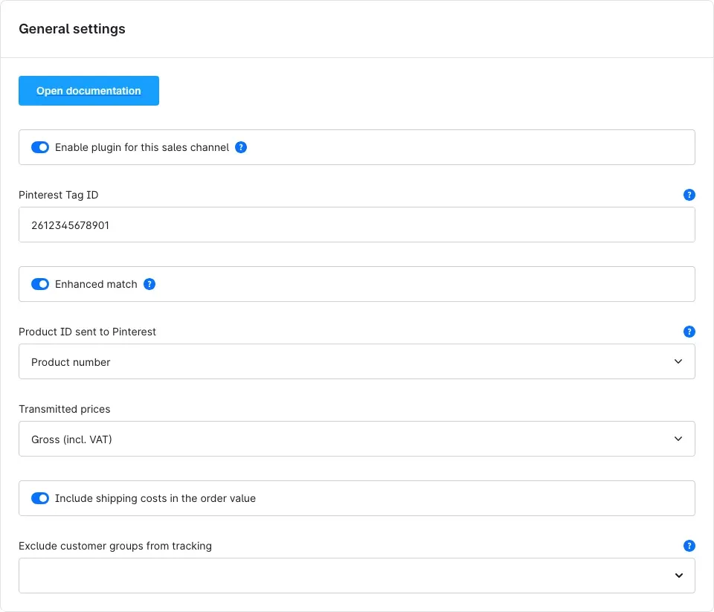Viewport: 714px width, 612px height.
Task: Select the Pinterest Tag ID label
Action: tap(58, 195)
